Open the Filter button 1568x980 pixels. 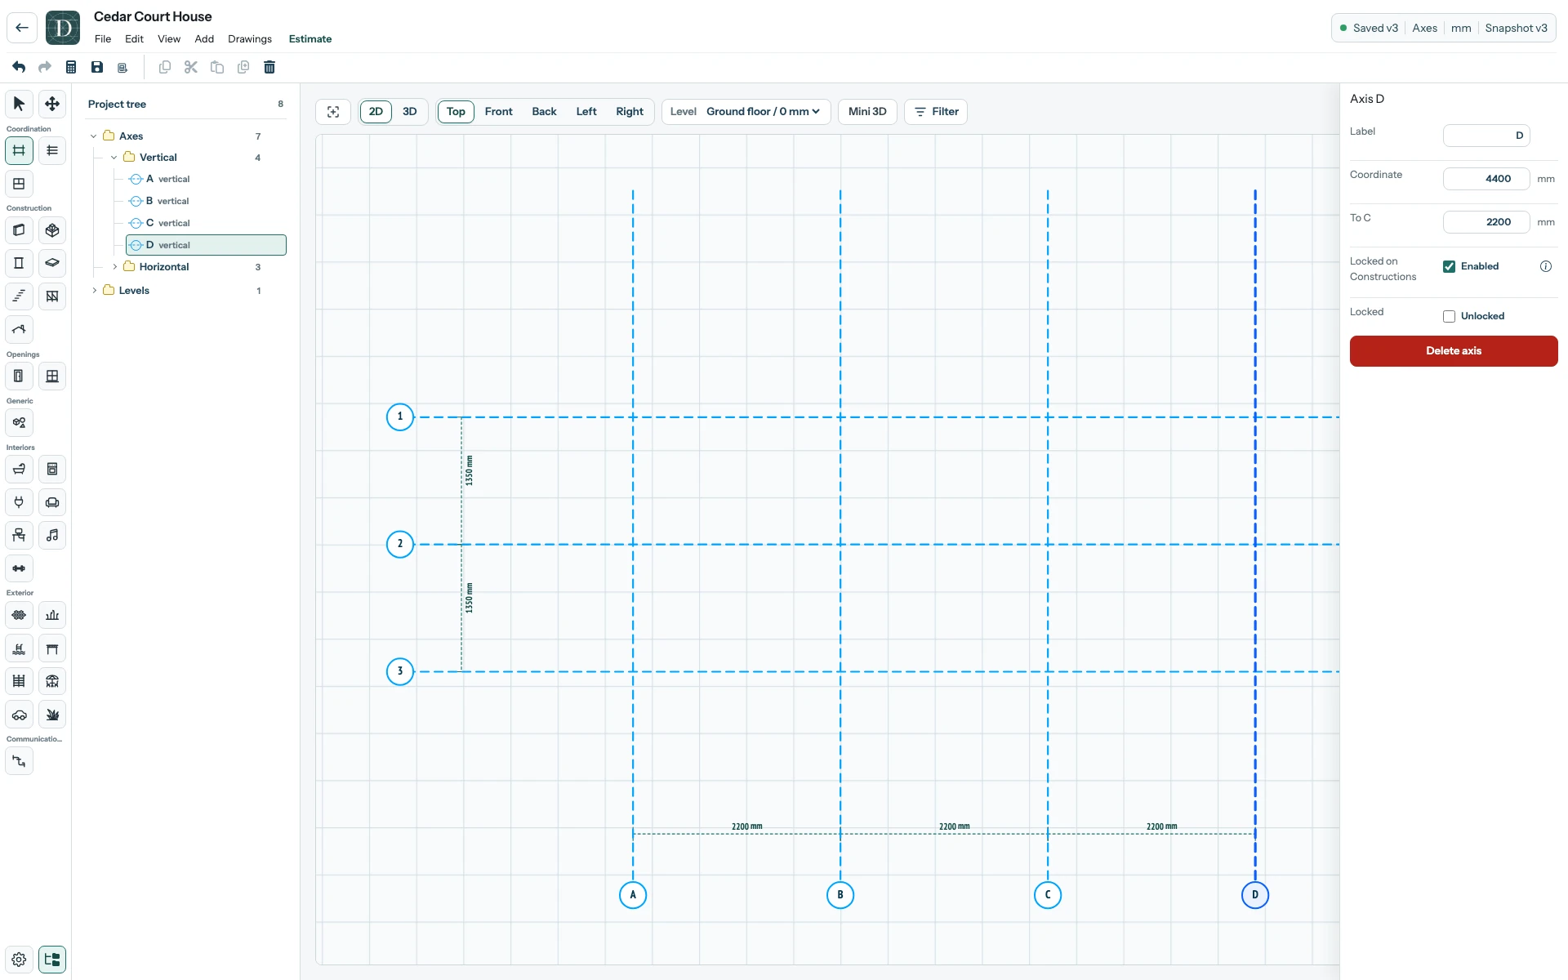pyautogui.click(x=936, y=112)
